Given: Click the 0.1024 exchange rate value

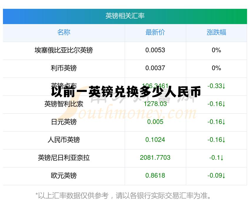Looking at the screenshot, I should pyautogui.click(x=155, y=140).
